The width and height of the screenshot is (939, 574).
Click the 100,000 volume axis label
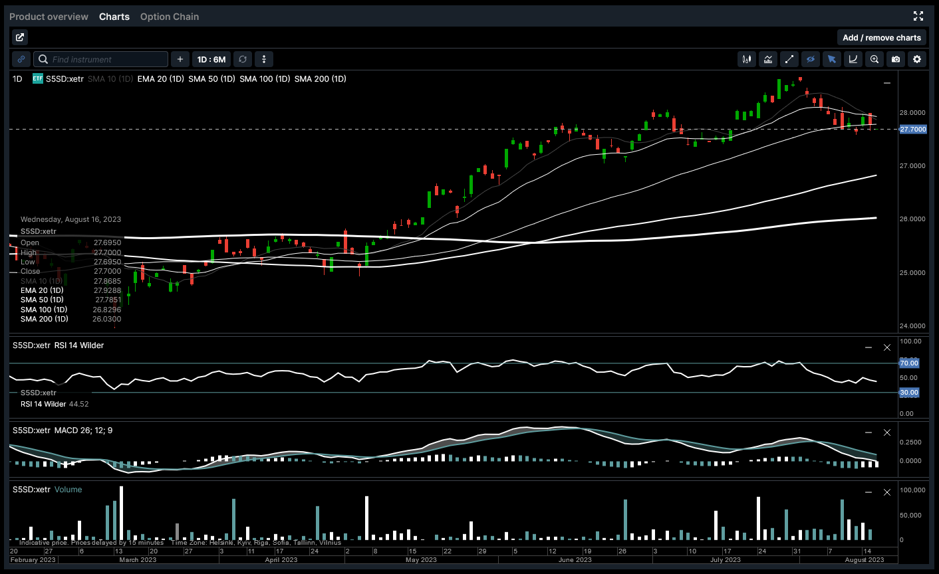(x=912, y=490)
